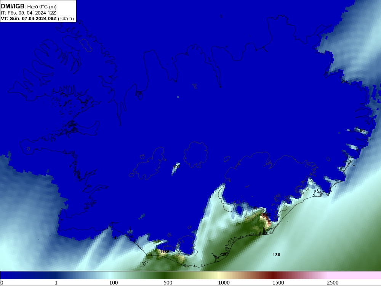Click the map value label '84'
The width and height of the screenshot is (381, 286).
coord(362,130)
